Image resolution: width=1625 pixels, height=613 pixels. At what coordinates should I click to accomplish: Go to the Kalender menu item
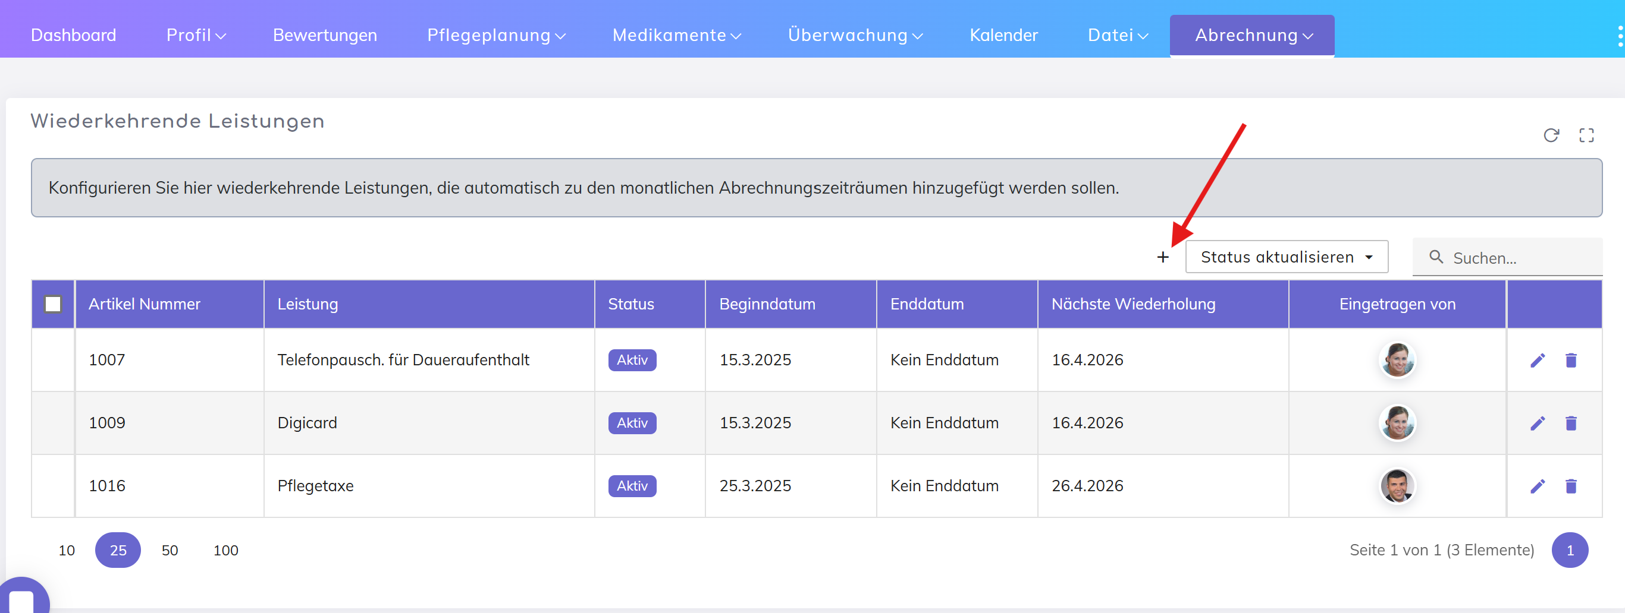pyautogui.click(x=1003, y=35)
